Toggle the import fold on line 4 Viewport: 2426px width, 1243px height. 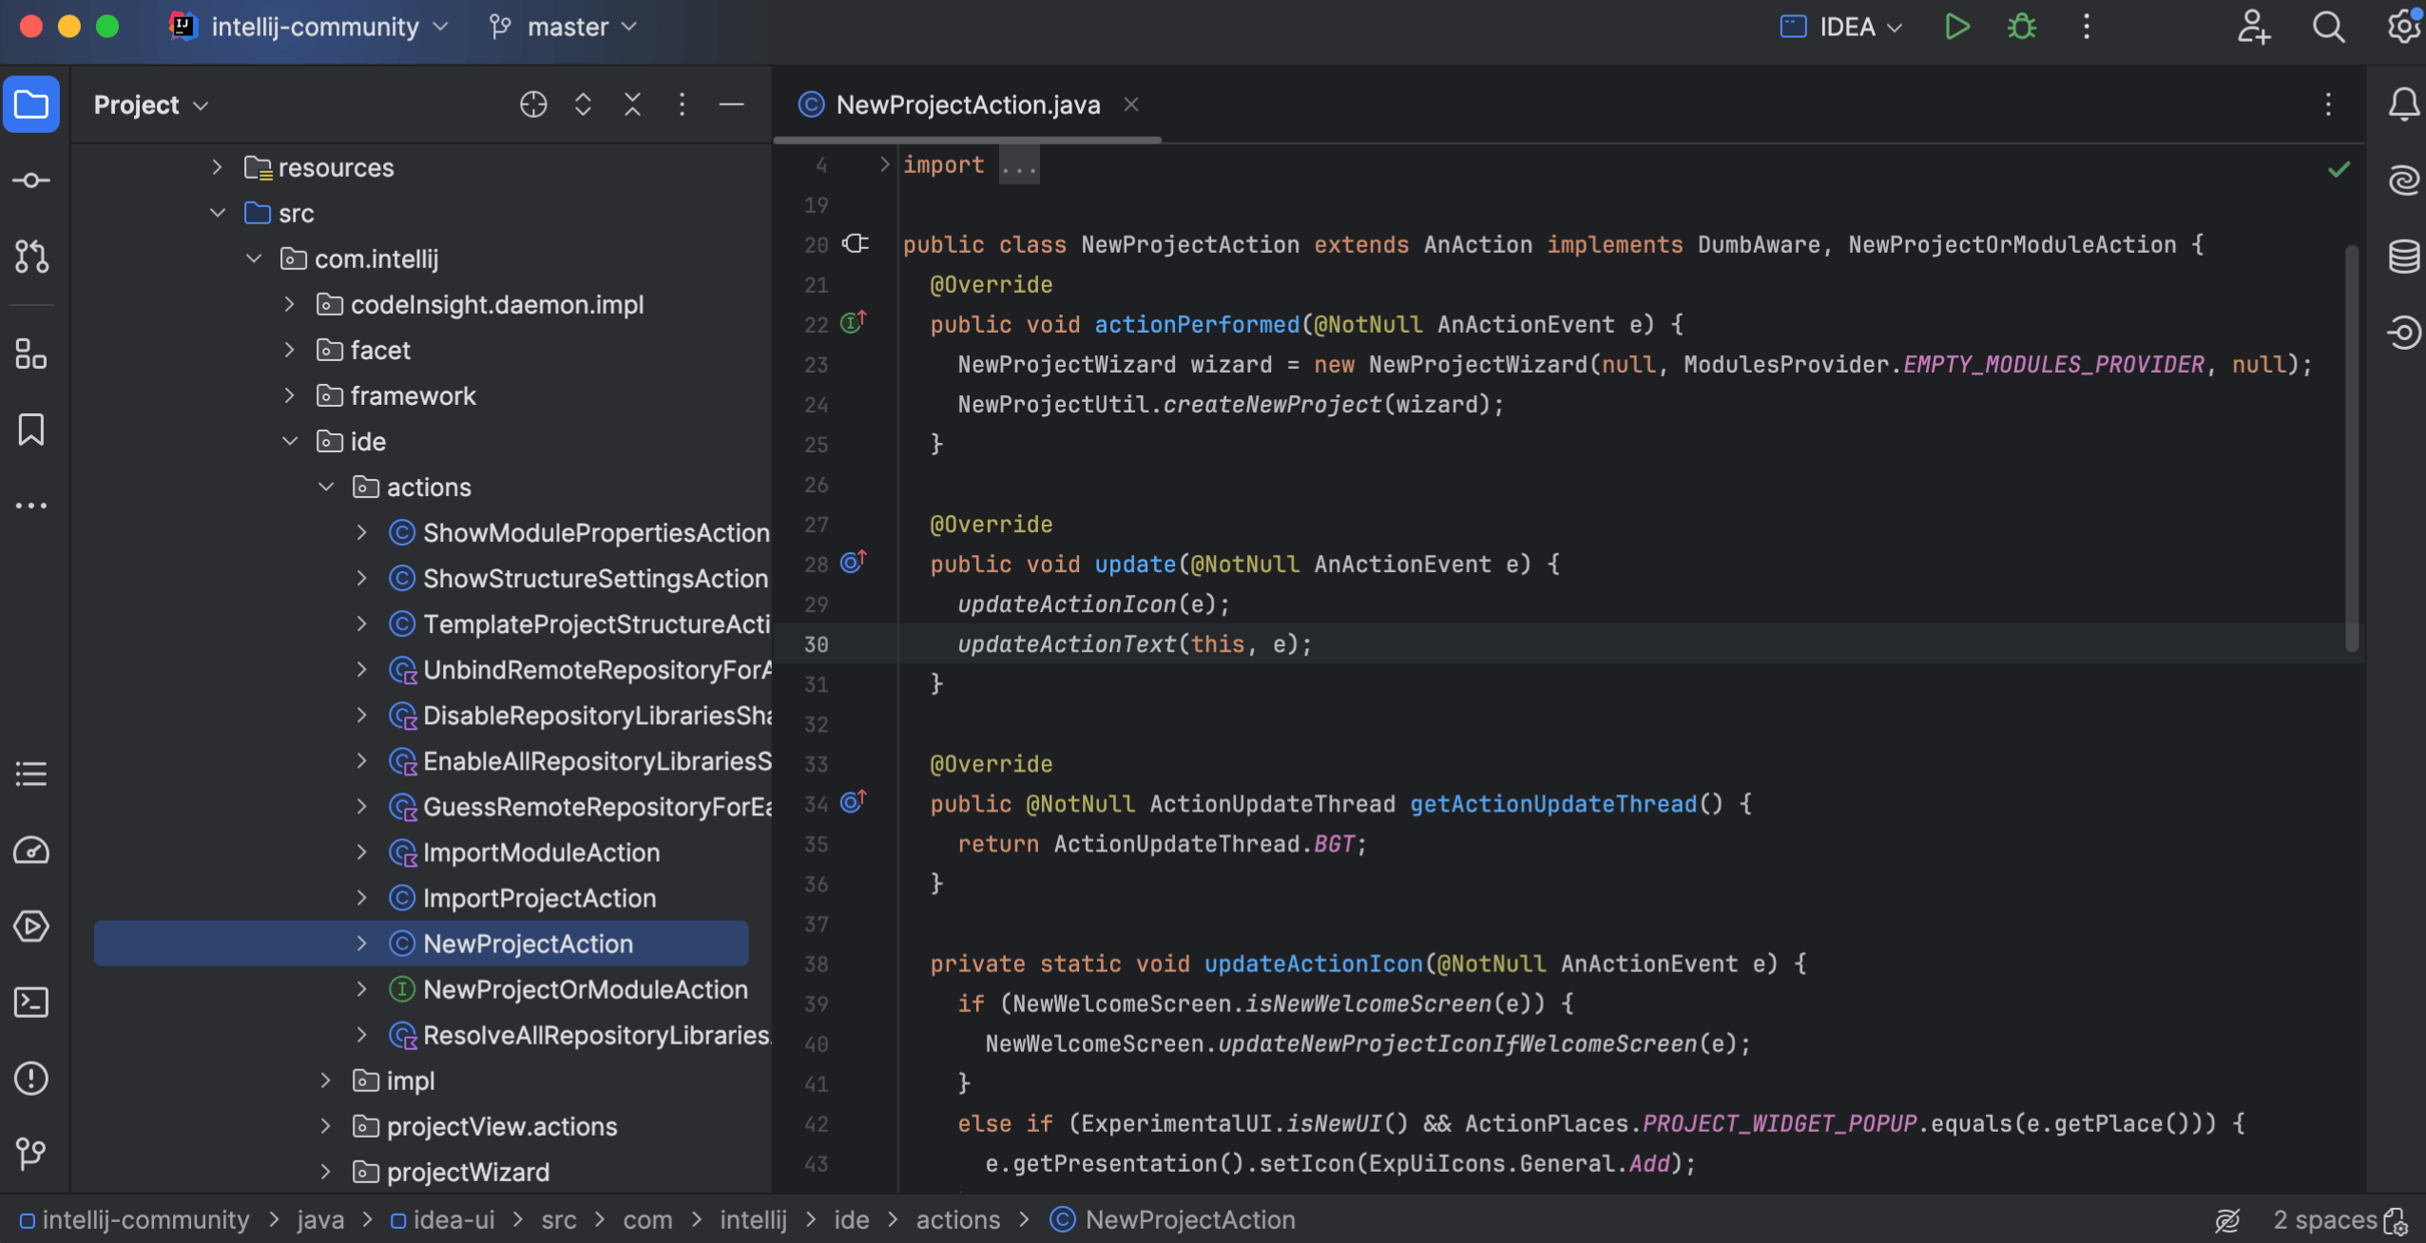pos(884,164)
